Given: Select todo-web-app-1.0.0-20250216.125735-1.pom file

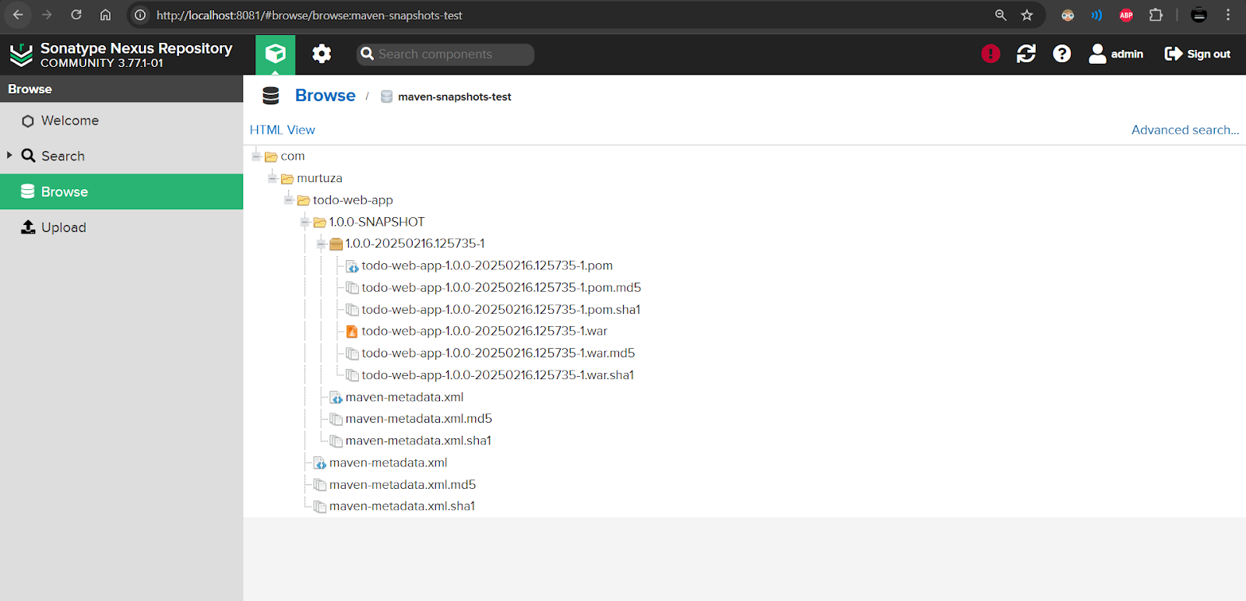Looking at the screenshot, I should coord(487,265).
